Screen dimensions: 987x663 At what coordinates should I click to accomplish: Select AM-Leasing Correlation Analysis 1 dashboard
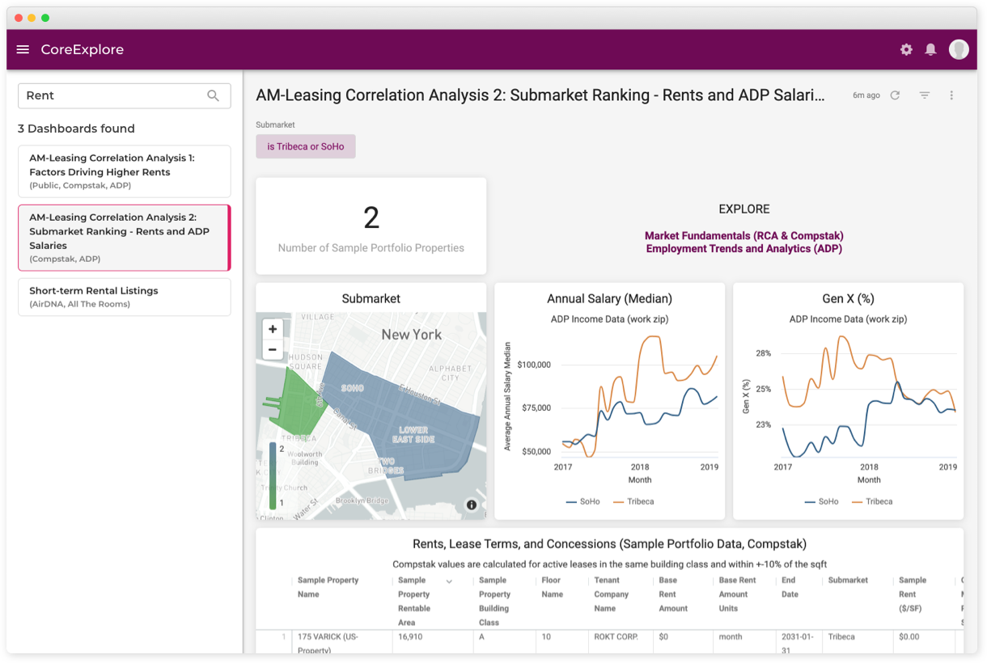pos(124,171)
